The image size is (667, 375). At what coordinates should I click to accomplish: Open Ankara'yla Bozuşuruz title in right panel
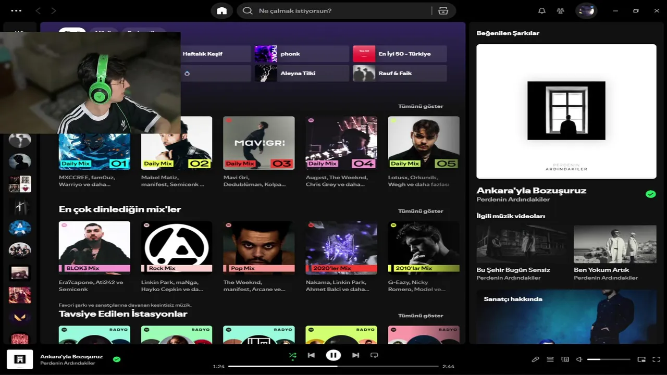tap(532, 191)
